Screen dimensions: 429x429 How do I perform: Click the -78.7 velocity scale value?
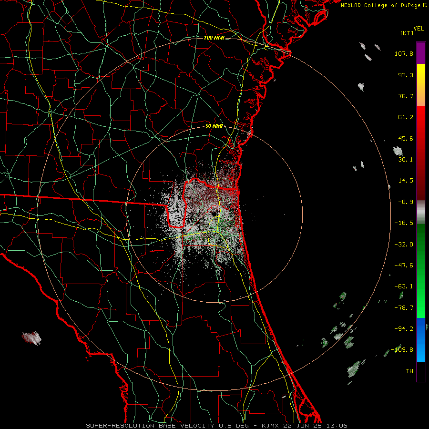404,308
